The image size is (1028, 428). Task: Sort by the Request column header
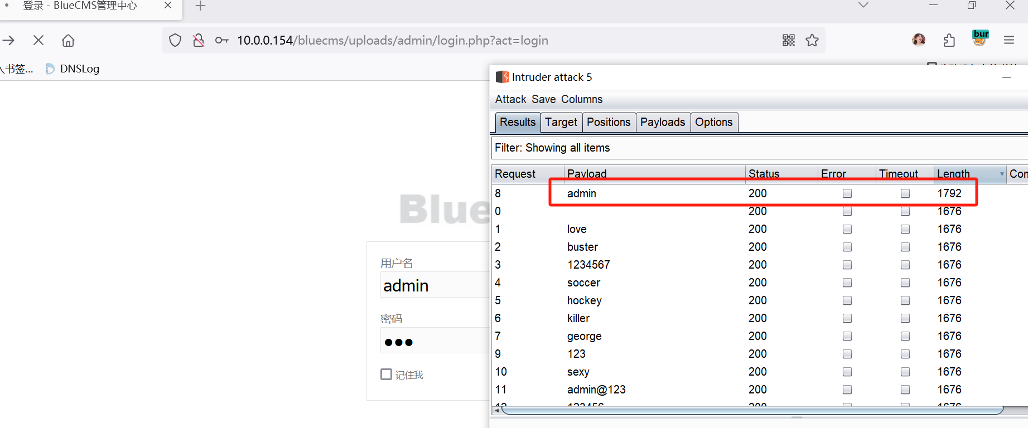[x=528, y=174]
